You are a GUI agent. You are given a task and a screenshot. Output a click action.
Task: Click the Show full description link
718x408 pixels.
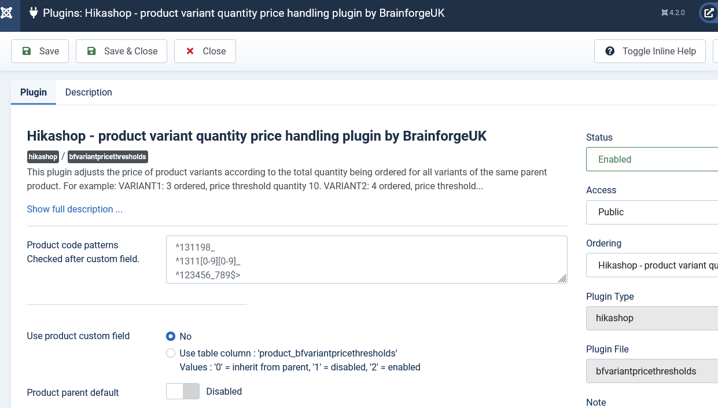click(75, 209)
